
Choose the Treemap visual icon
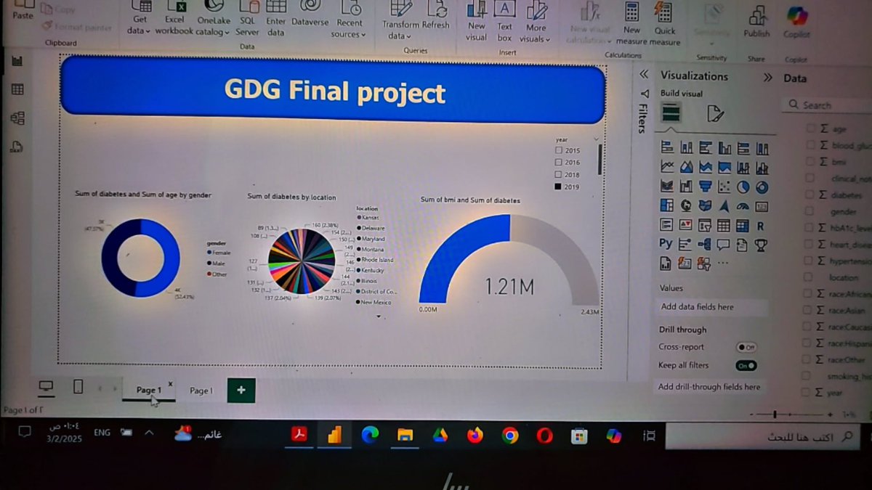(667, 206)
